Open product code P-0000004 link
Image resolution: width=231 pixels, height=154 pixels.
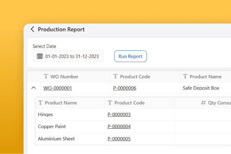pyautogui.click(x=119, y=126)
